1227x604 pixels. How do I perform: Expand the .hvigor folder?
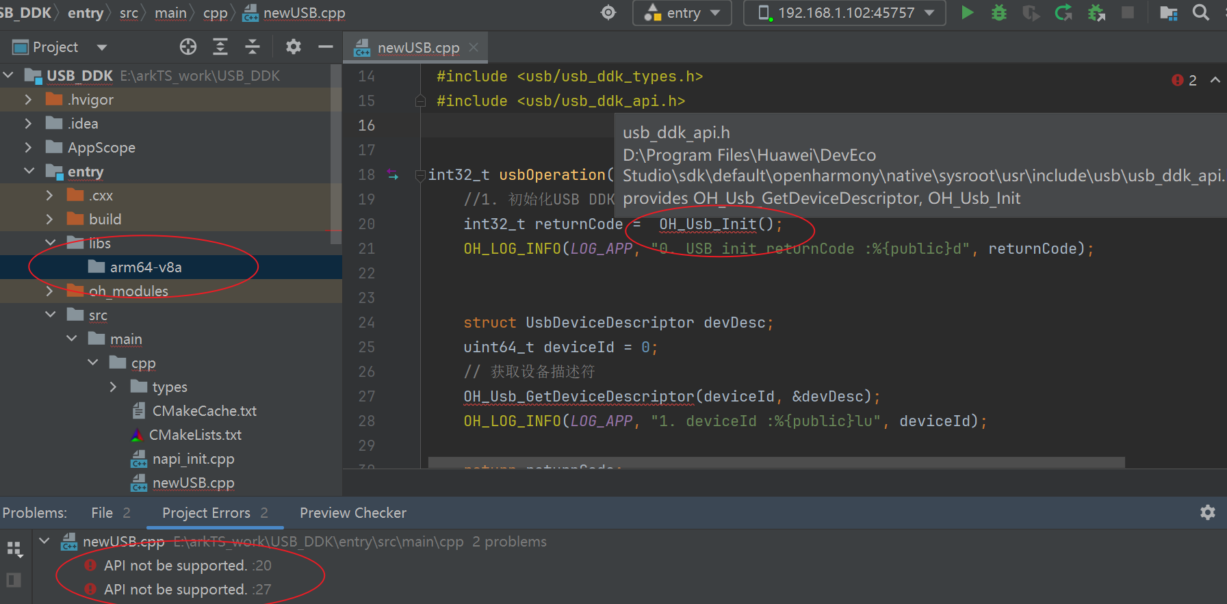coord(28,99)
